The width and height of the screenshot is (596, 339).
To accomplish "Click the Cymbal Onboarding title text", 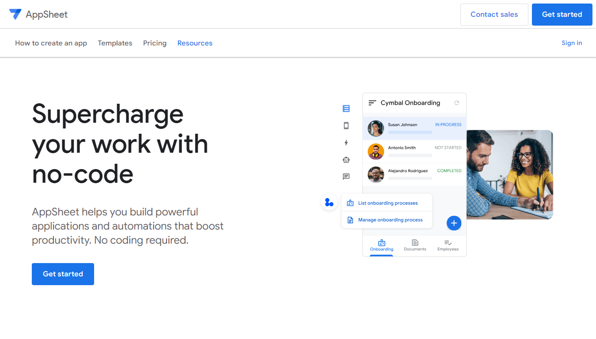I will coord(410,103).
